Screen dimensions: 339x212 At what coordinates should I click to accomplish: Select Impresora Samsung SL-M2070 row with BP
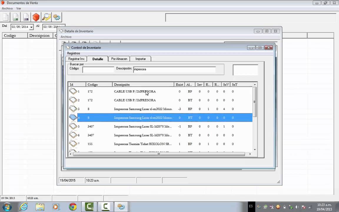pos(160,126)
